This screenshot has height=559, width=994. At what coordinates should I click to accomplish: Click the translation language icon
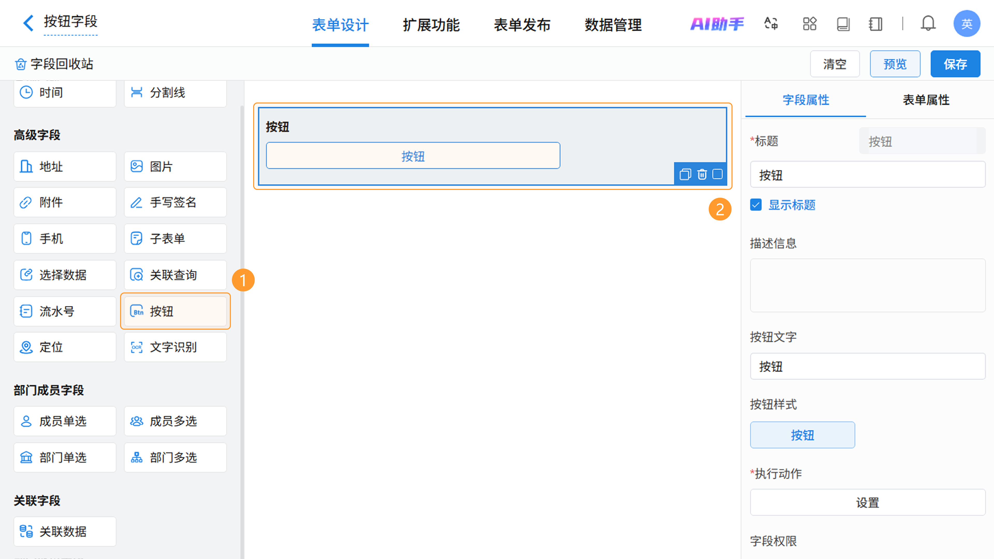pos(771,24)
